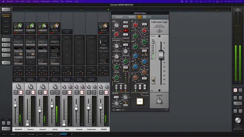The width and height of the screenshot is (244, 137).
Task: Open the MENU dropdown at top left
Action: point(6,10)
